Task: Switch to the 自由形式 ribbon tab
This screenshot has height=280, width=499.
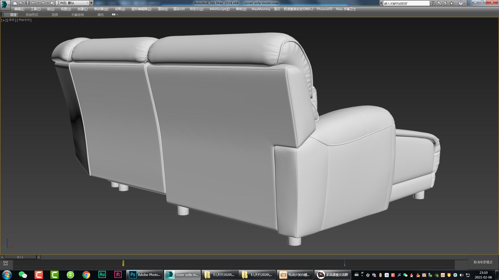Action: (x=31, y=15)
